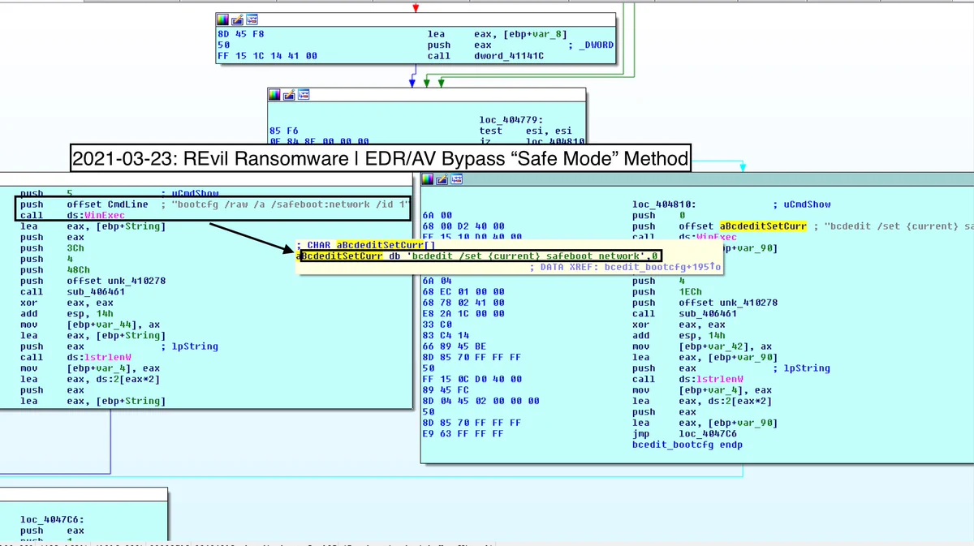Select the 48Ch push operand
974x546 pixels.
(77, 270)
